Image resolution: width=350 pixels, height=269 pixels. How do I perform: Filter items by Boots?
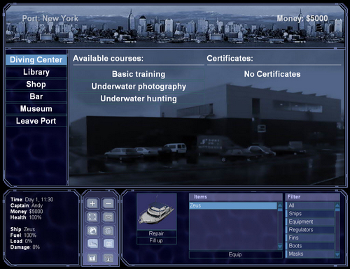[310, 246]
